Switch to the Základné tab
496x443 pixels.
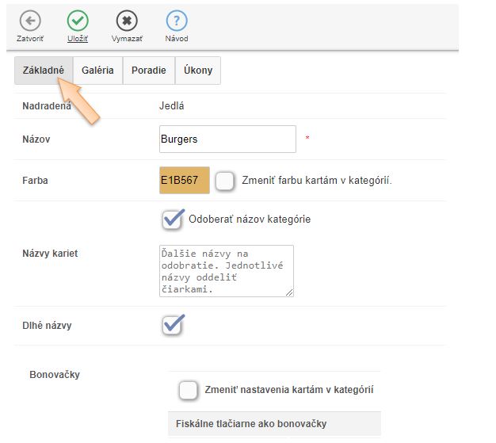pyautogui.click(x=44, y=71)
